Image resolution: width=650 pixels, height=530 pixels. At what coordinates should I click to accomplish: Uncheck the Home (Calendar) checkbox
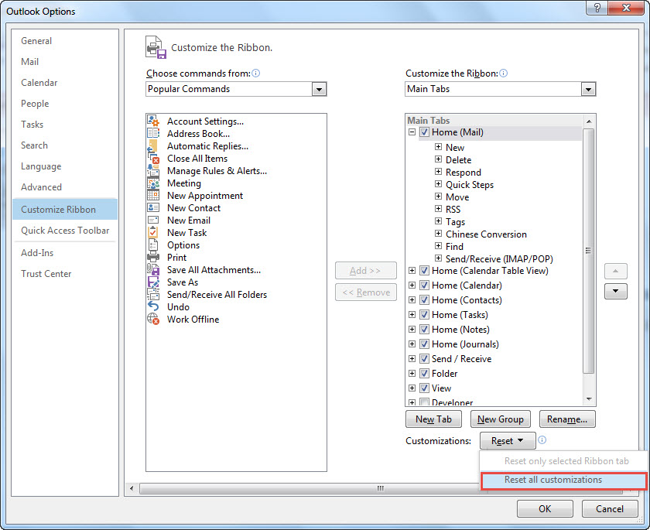point(424,285)
